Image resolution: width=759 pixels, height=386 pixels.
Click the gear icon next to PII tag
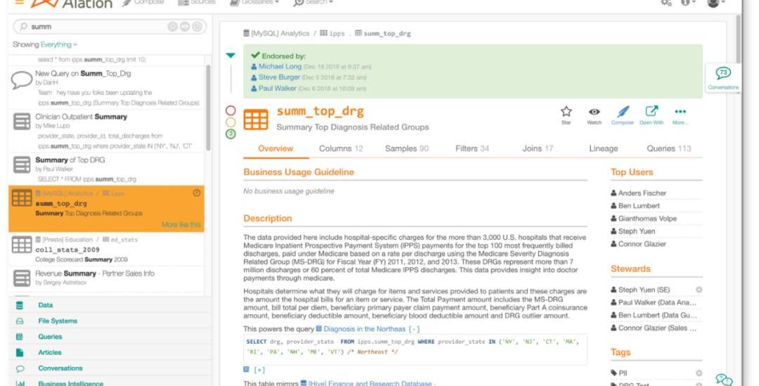tap(699, 373)
